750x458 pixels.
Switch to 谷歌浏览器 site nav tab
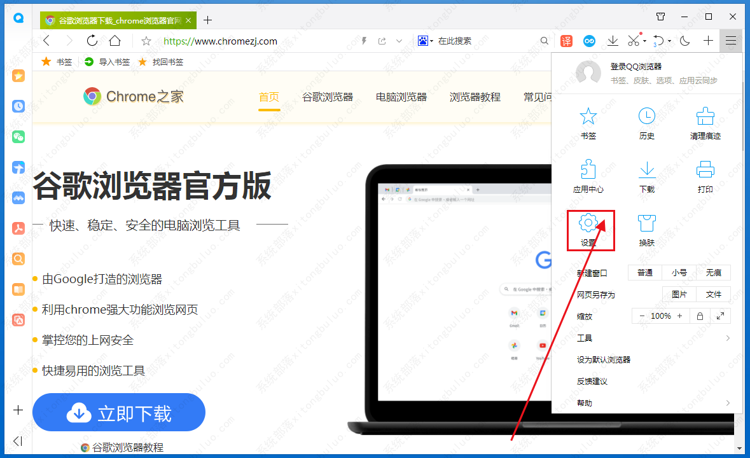(328, 97)
